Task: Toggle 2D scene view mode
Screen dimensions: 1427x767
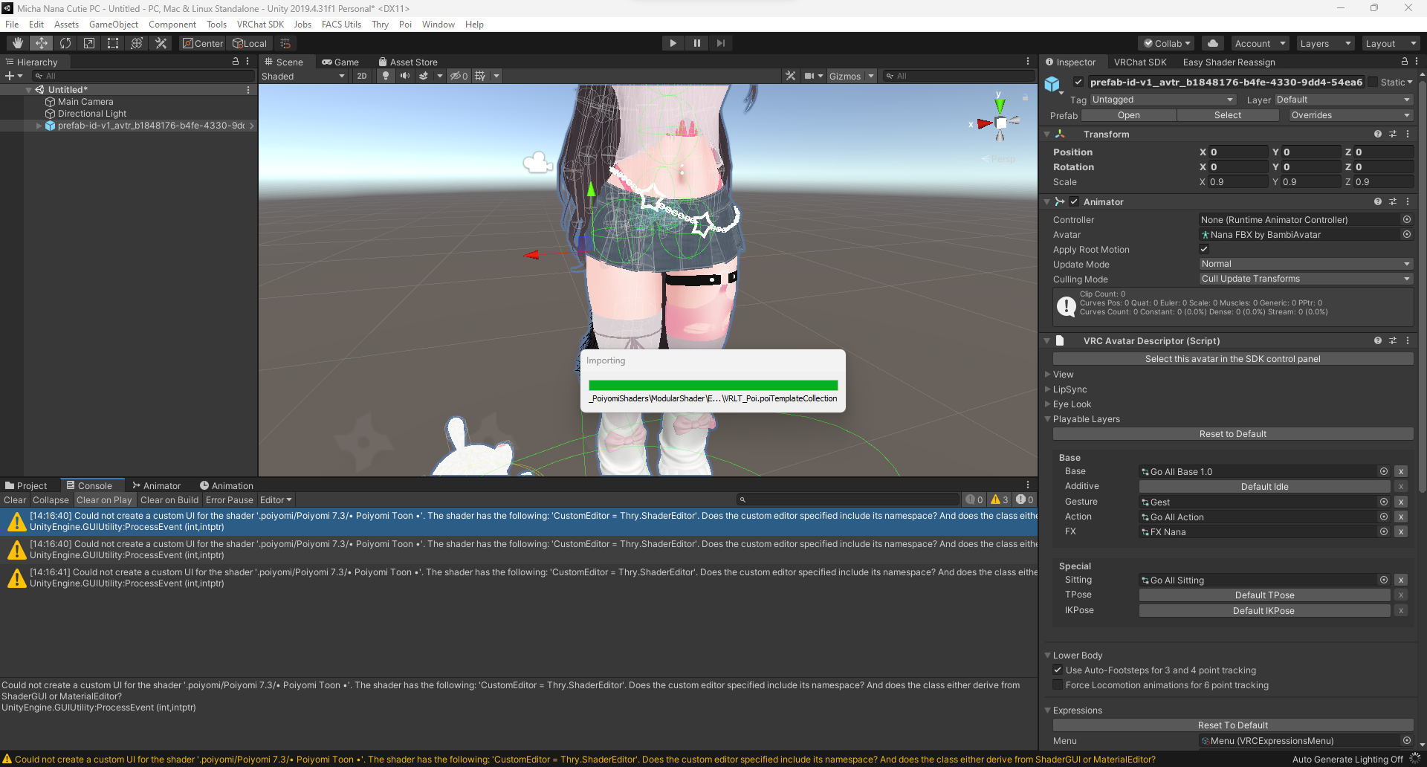Action: (362, 76)
